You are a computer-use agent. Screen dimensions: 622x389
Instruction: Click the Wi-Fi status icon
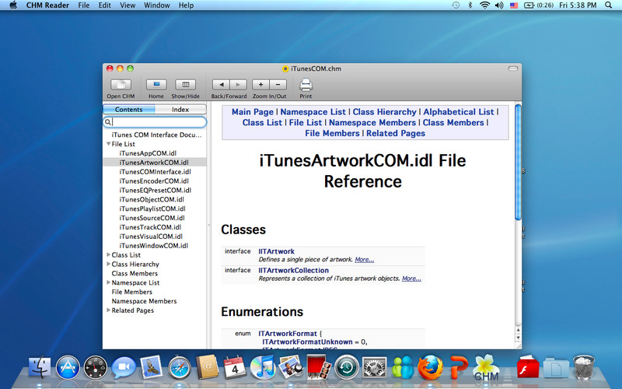point(484,5)
